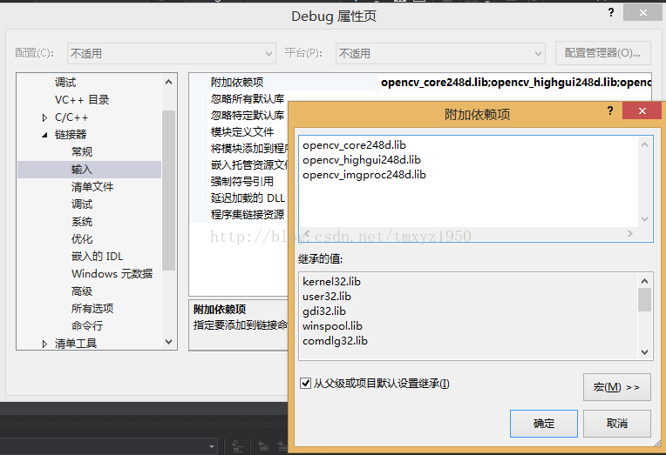Viewport: 666px width, 455px height.
Task: Click the tree panel scroll up arrow
Action: [168, 83]
